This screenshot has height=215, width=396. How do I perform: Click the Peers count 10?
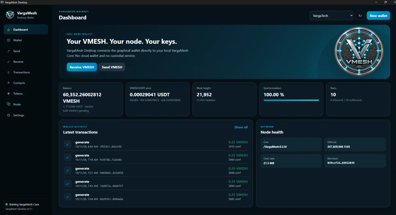pos(333,94)
